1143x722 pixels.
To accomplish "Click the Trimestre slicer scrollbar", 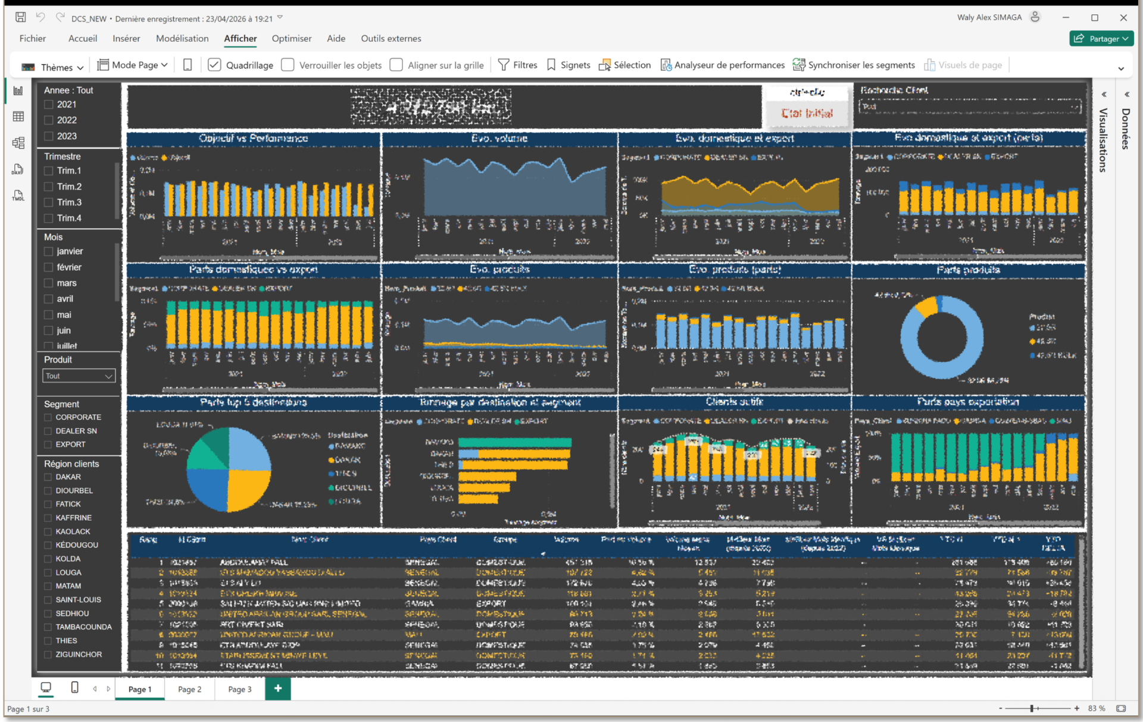I will (117, 190).
